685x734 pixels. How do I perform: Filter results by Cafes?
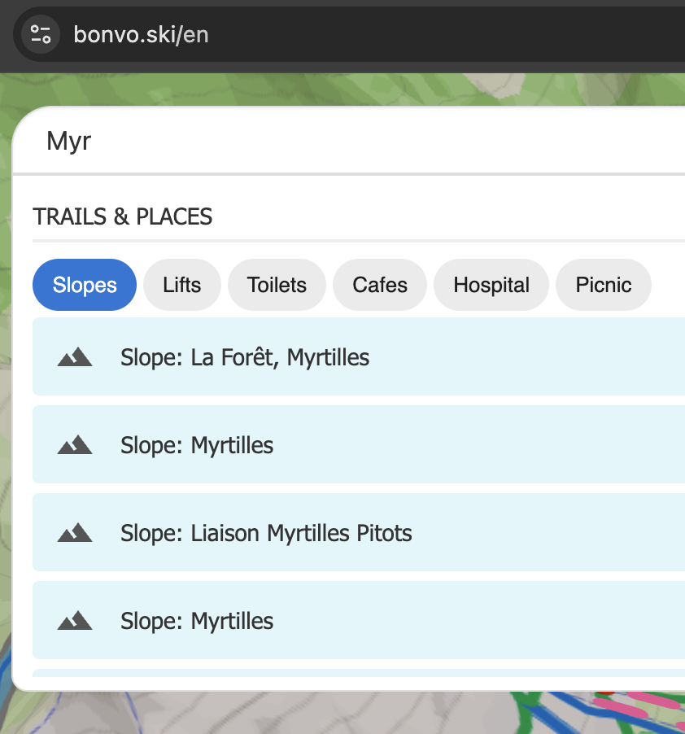pyautogui.click(x=379, y=285)
